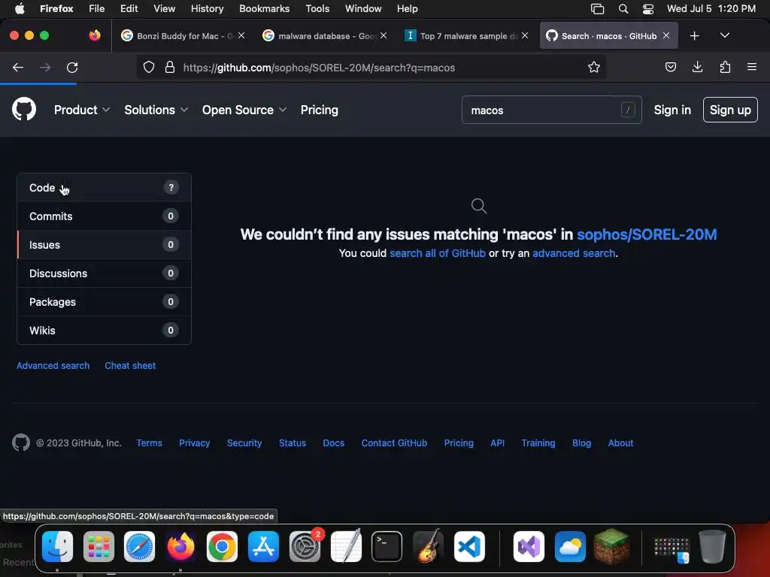Open the Tools menu in menu bar
The width and height of the screenshot is (770, 577).
click(317, 9)
